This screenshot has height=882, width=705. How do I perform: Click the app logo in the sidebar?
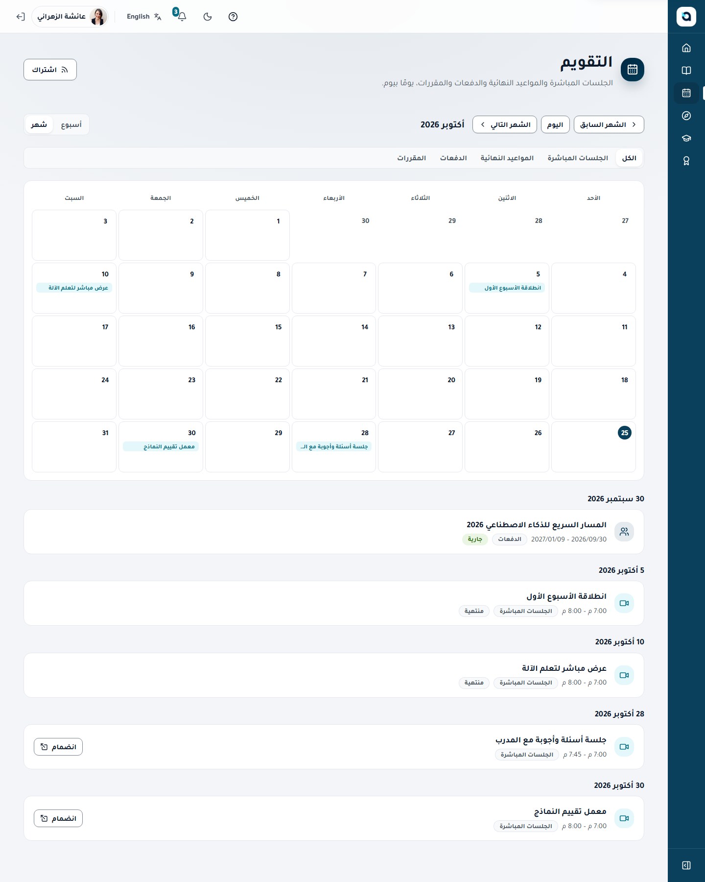tap(686, 16)
